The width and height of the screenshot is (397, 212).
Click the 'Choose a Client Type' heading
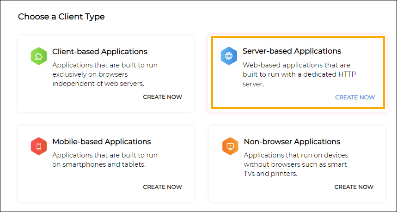pyautogui.click(x=61, y=17)
